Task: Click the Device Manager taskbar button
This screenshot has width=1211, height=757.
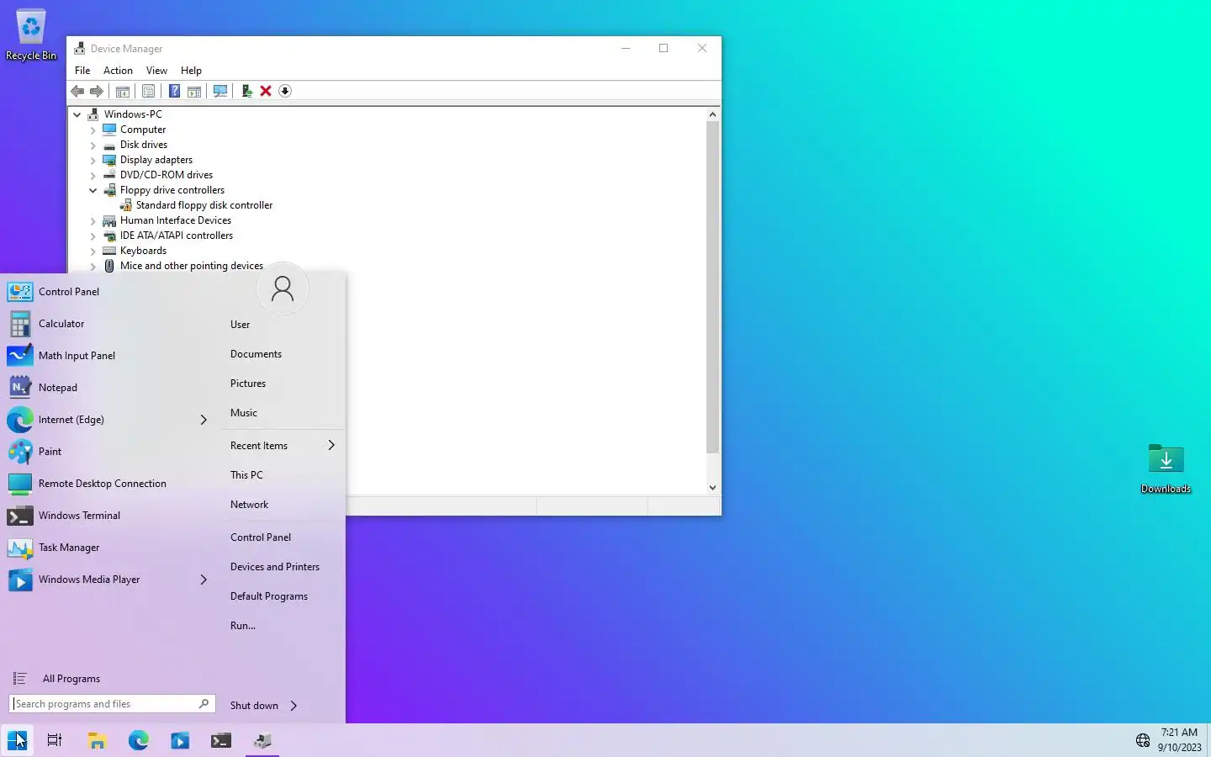Action: [262, 740]
